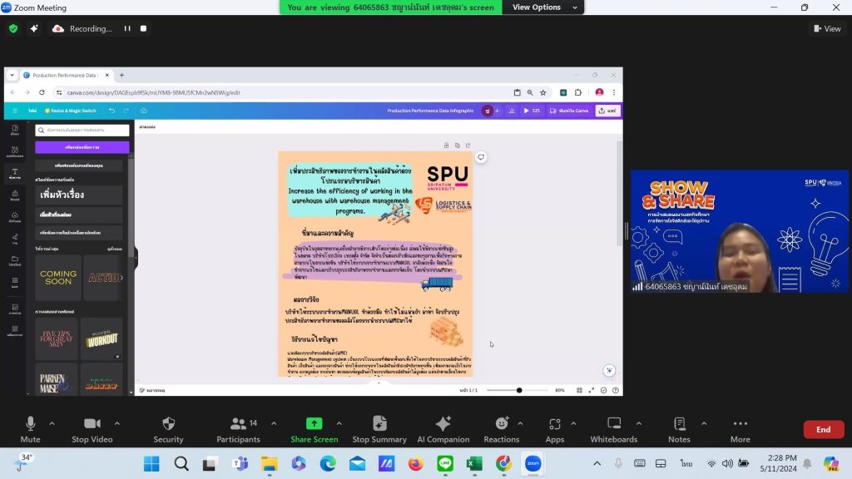Expand audio options arrow beside Mute
Screen dimensions: 852x479
(x=52, y=423)
